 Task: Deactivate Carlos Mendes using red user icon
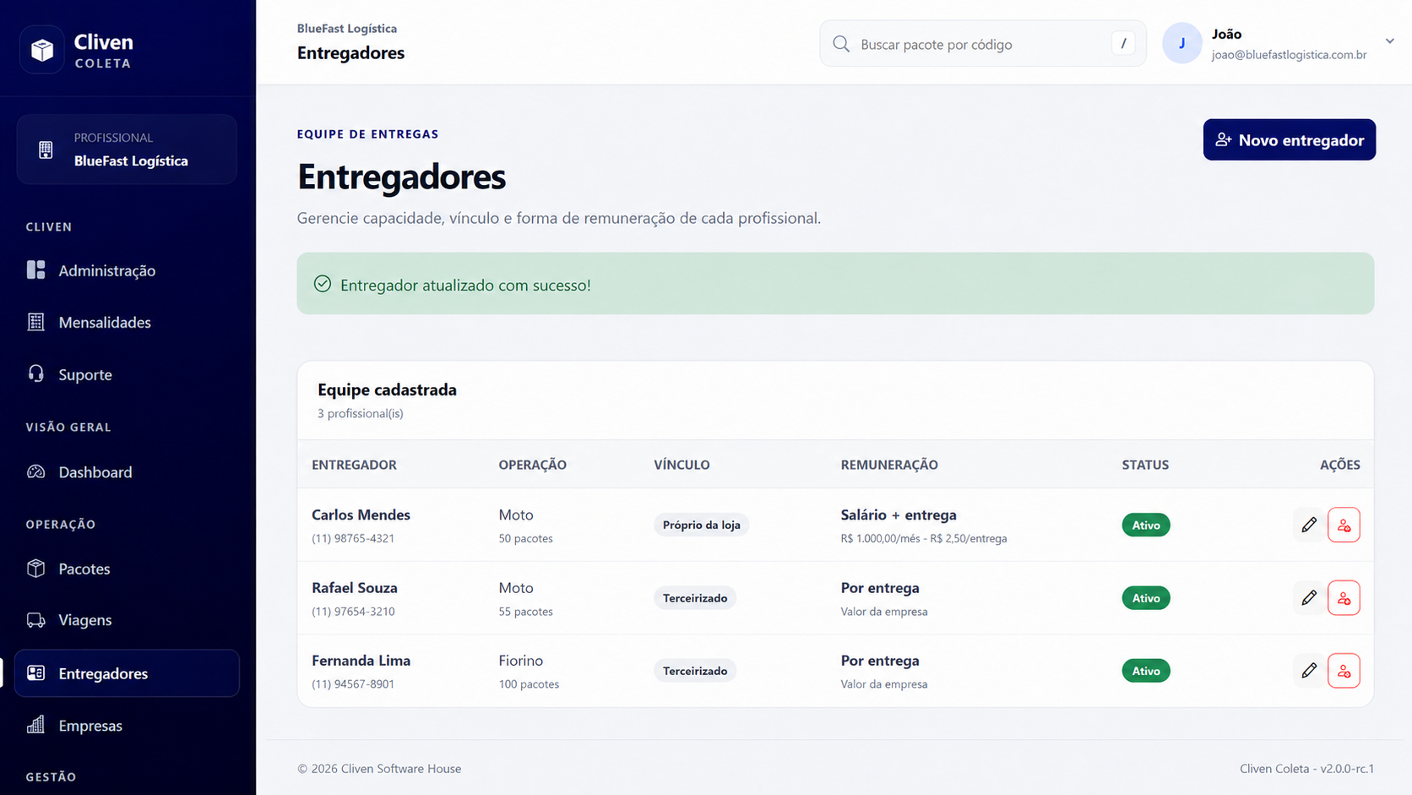click(x=1344, y=525)
